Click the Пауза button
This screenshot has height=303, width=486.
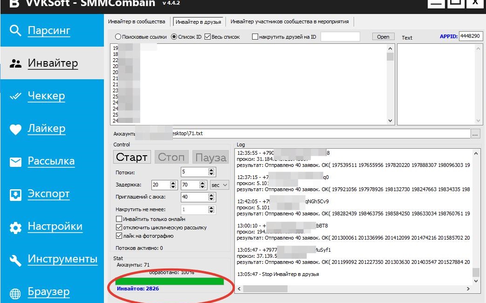point(211,157)
